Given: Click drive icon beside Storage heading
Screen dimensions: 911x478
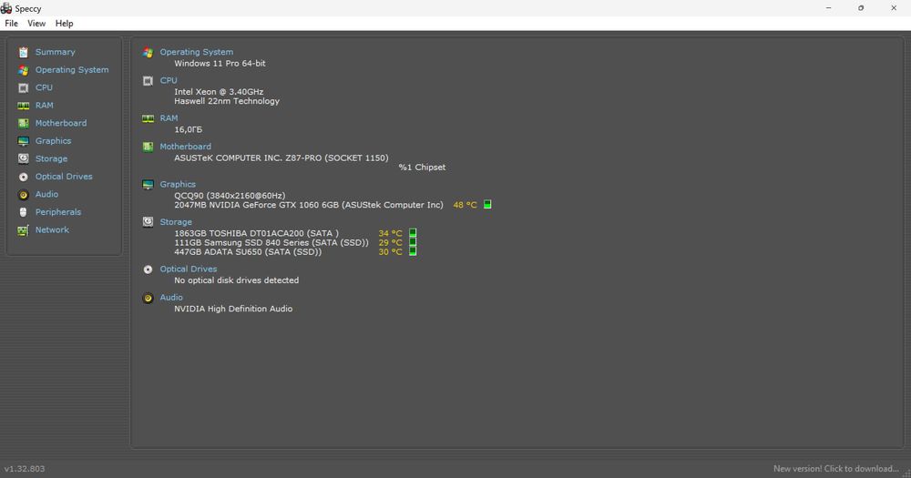Looking at the screenshot, I should click(x=148, y=222).
